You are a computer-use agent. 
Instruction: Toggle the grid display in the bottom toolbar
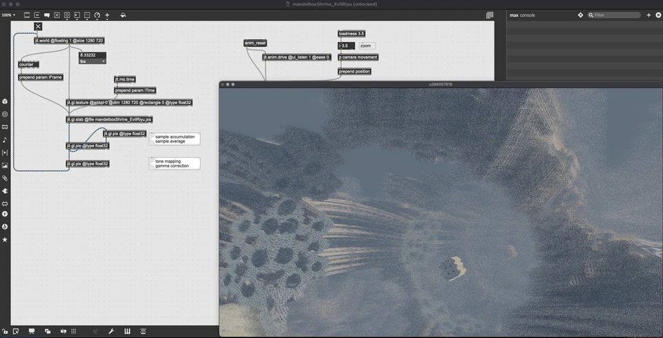point(74,331)
